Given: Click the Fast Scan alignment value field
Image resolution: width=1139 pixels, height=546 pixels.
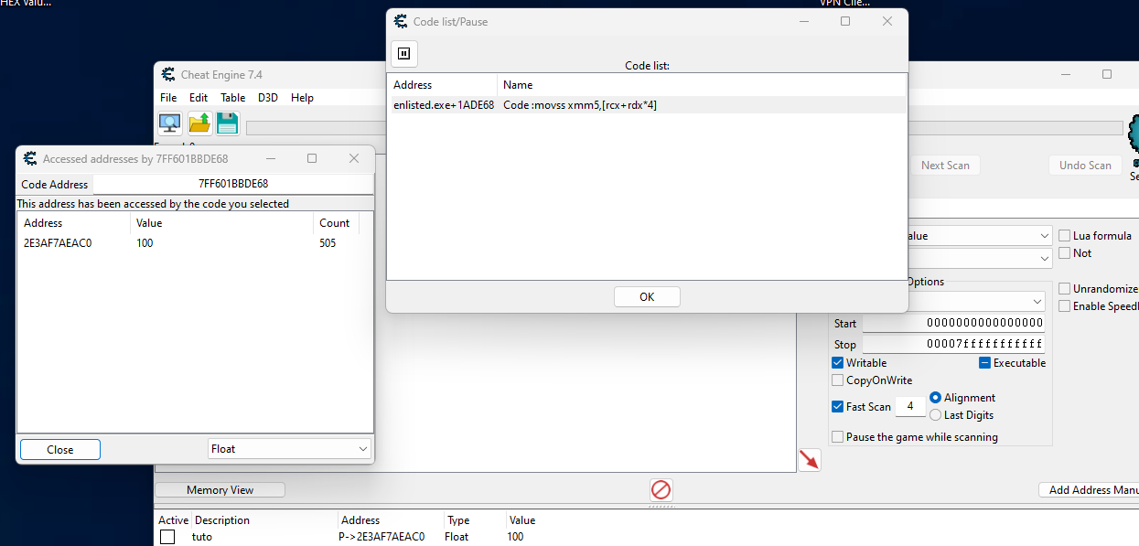Looking at the screenshot, I should pyautogui.click(x=909, y=407).
